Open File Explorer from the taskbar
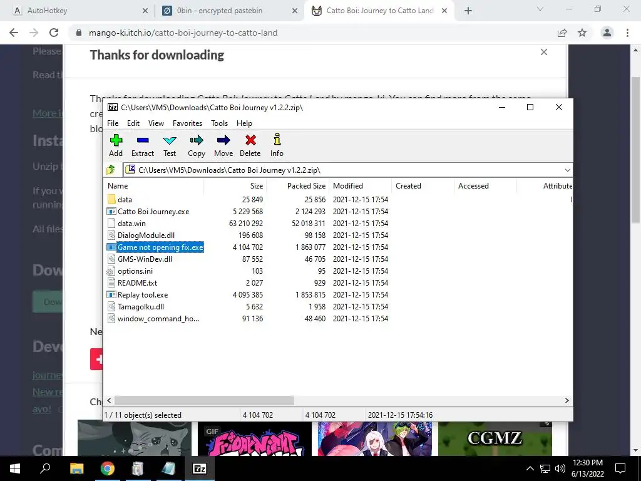 (77, 468)
